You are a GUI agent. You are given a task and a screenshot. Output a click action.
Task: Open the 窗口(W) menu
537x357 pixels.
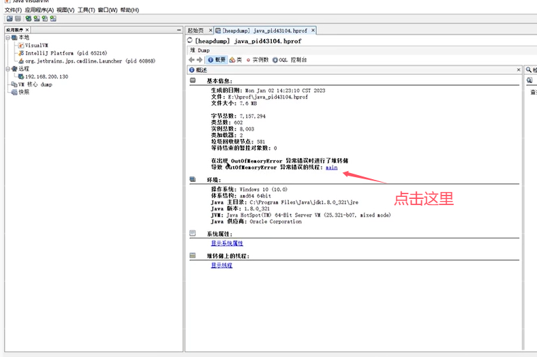point(108,10)
